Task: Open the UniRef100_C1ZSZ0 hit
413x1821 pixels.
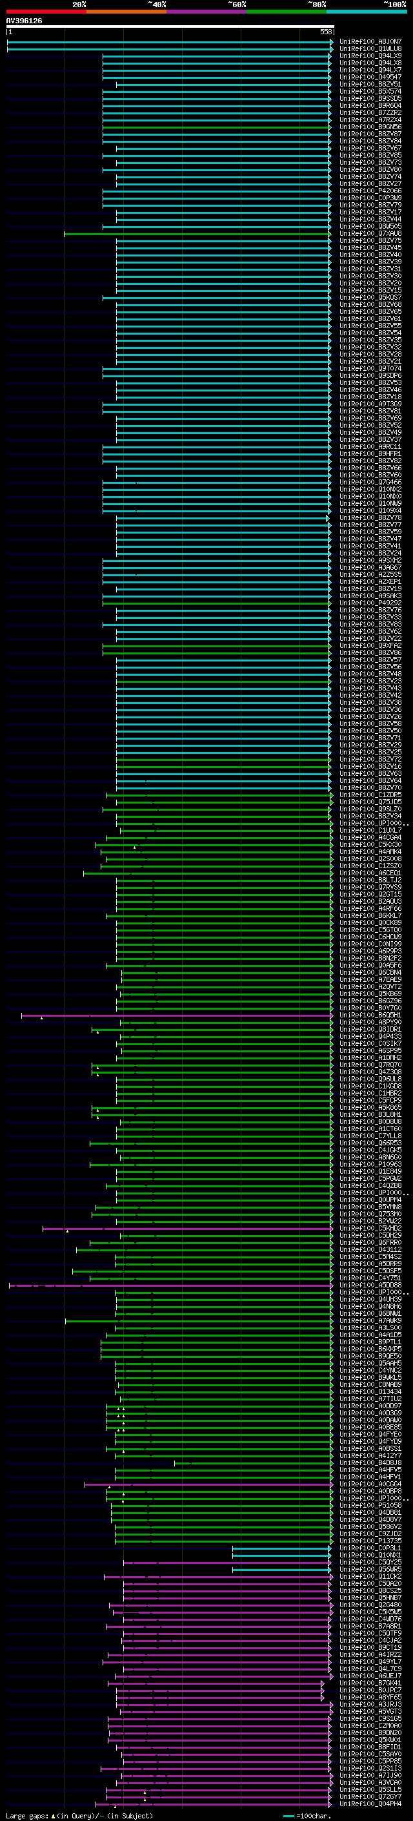Action: [x=370, y=866]
